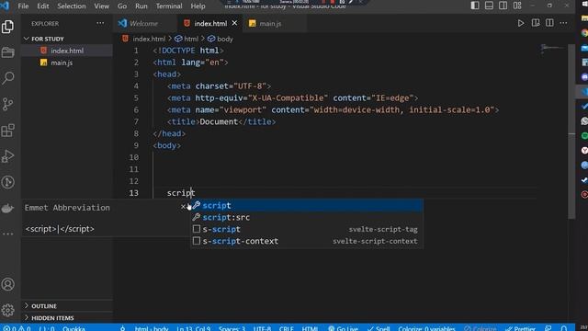Choose the 'script' Emmet suggestion

click(x=307, y=206)
